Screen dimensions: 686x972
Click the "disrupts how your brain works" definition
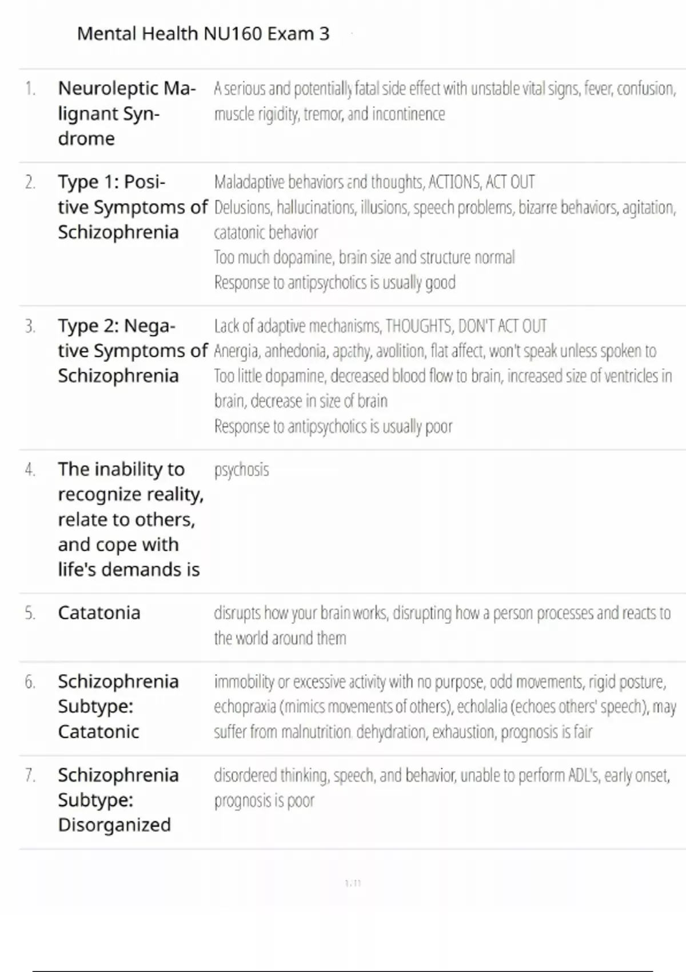[x=441, y=625]
